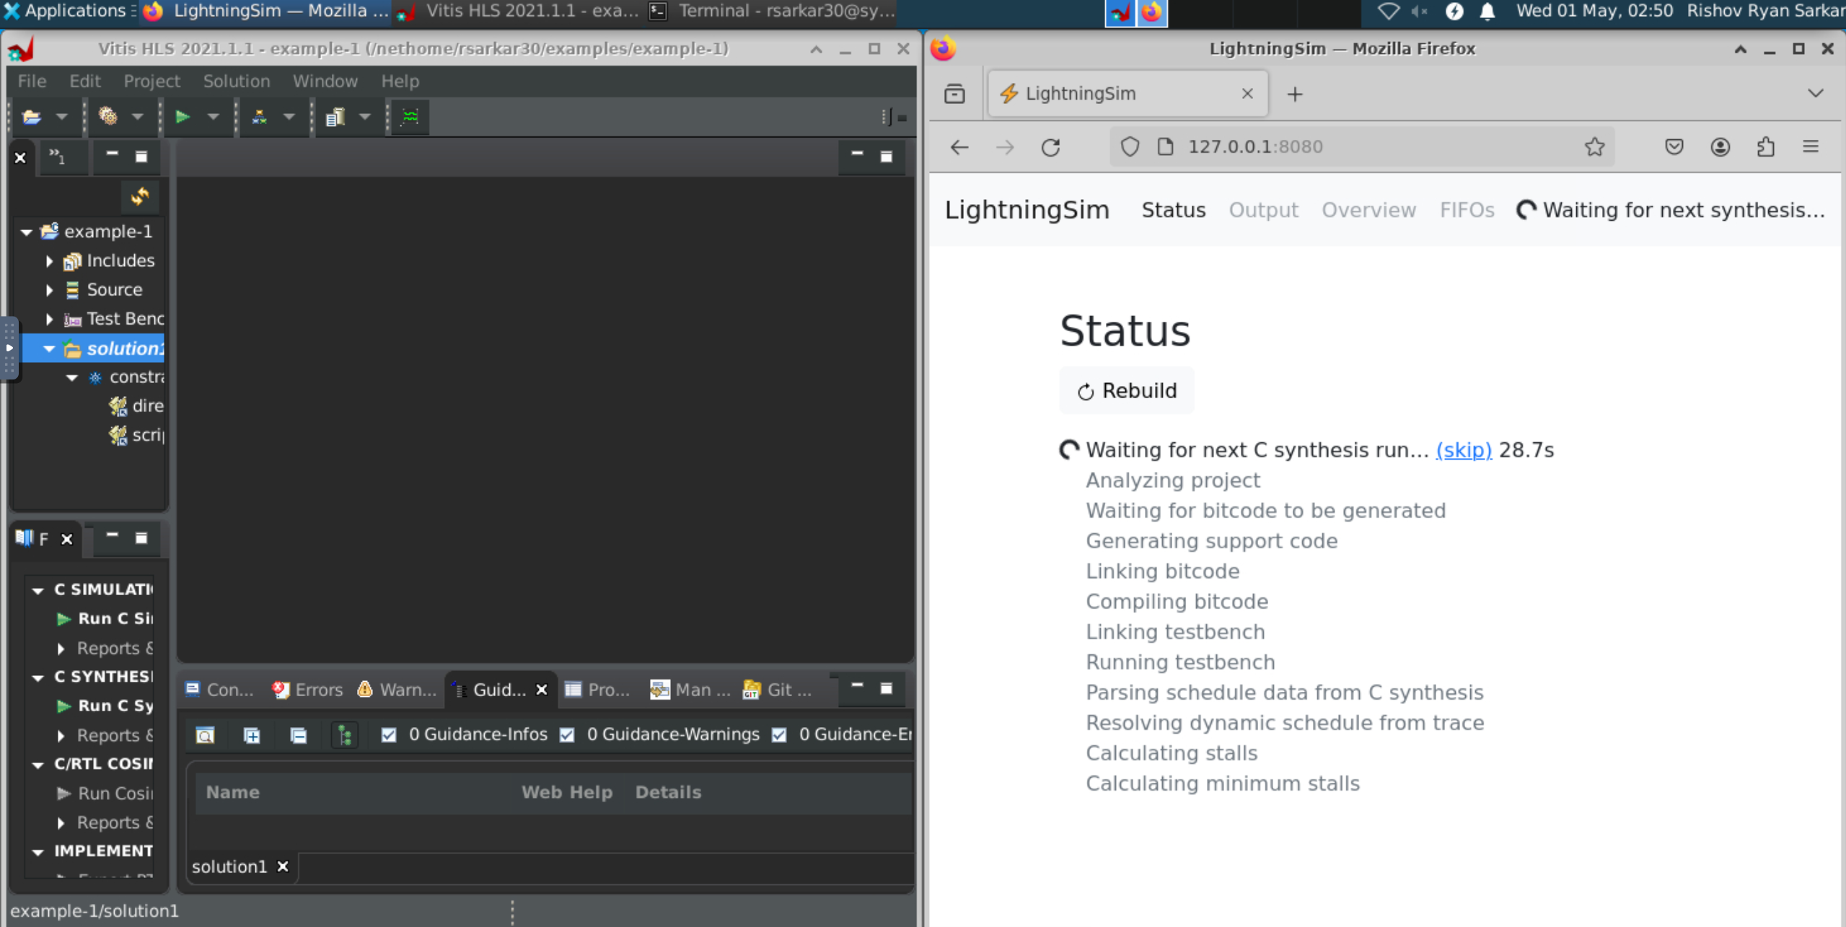Open the Project menu in Vitis HLS
The image size is (1846, 927).
tap(151, 81)
